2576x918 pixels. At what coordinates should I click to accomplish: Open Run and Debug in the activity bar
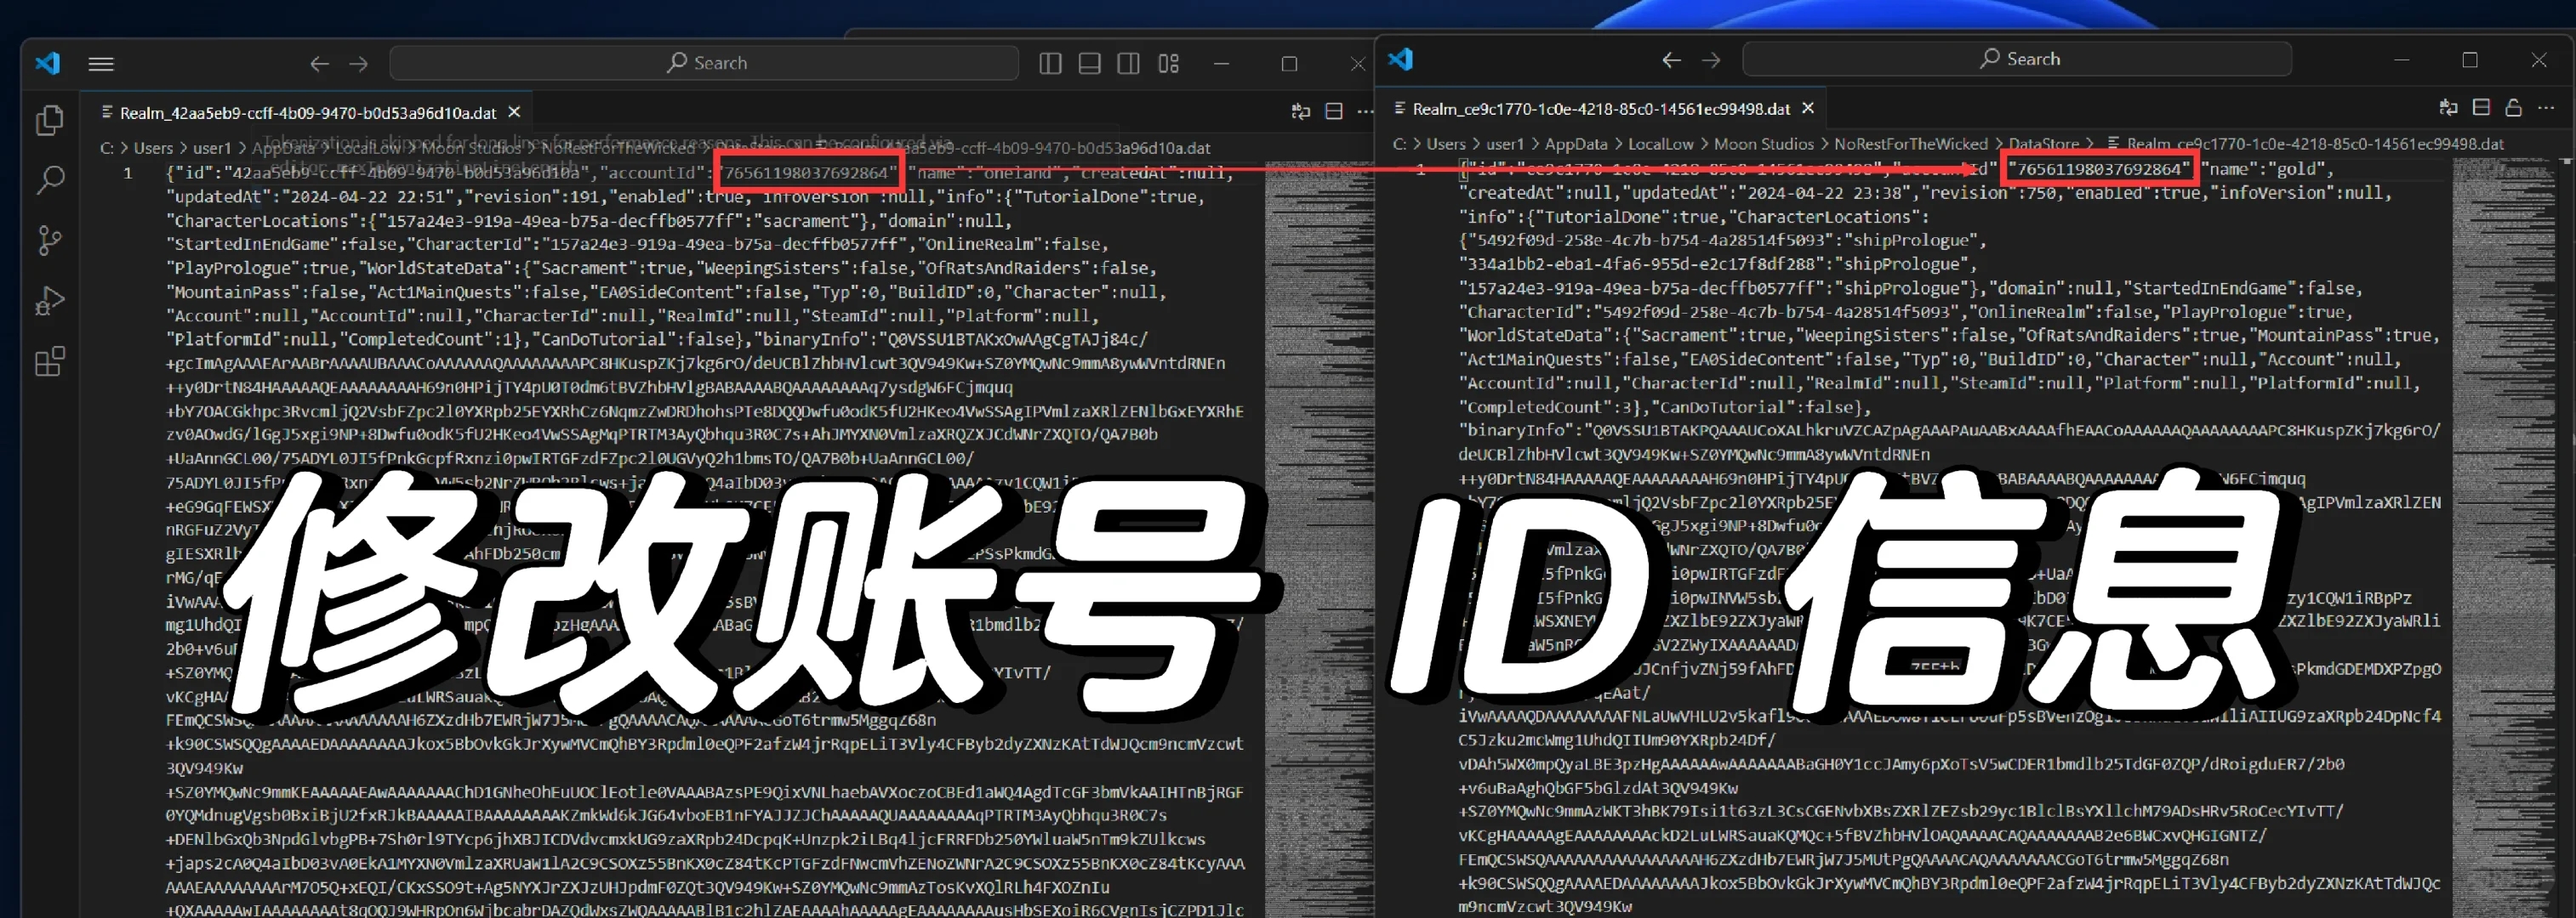point(50,301)
